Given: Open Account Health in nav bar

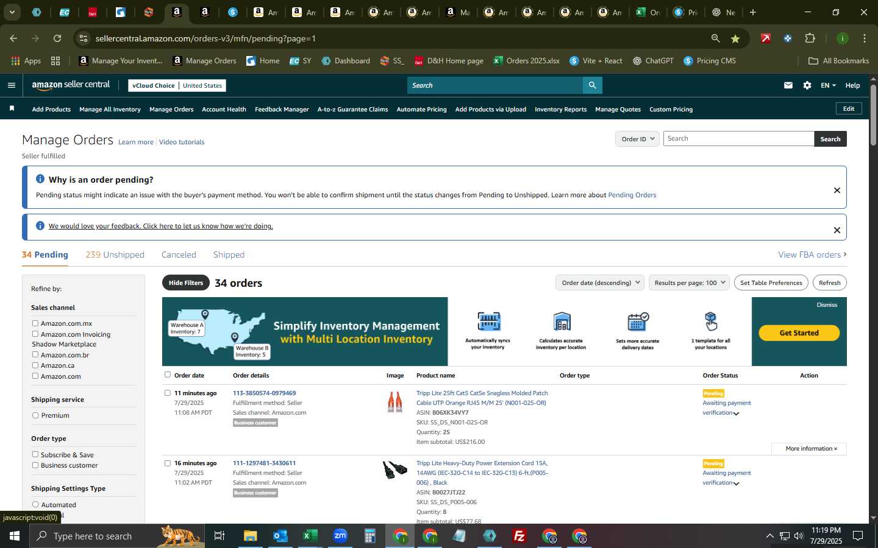Looking at the screenshot, I should click(x=224, y=109).
